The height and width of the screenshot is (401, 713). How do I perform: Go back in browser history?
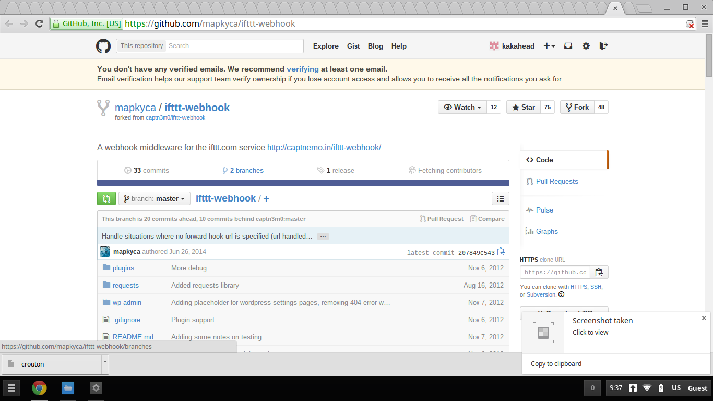(9, 23)
